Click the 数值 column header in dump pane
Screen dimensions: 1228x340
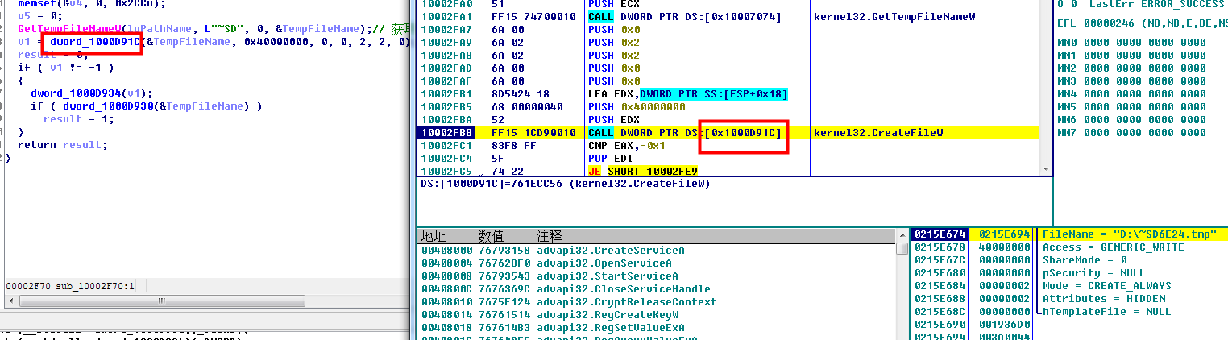[x=504, y=236]
